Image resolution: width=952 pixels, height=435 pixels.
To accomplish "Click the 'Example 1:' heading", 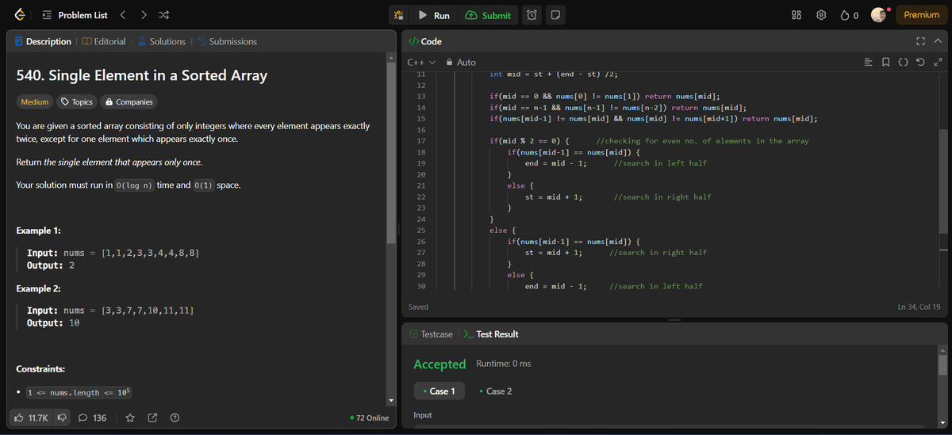I will (x=39, y=231).
